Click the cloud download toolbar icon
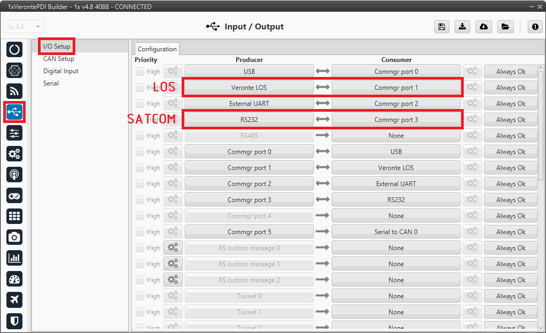The width and height of the screenshot is (546, 333). point(483,27)
